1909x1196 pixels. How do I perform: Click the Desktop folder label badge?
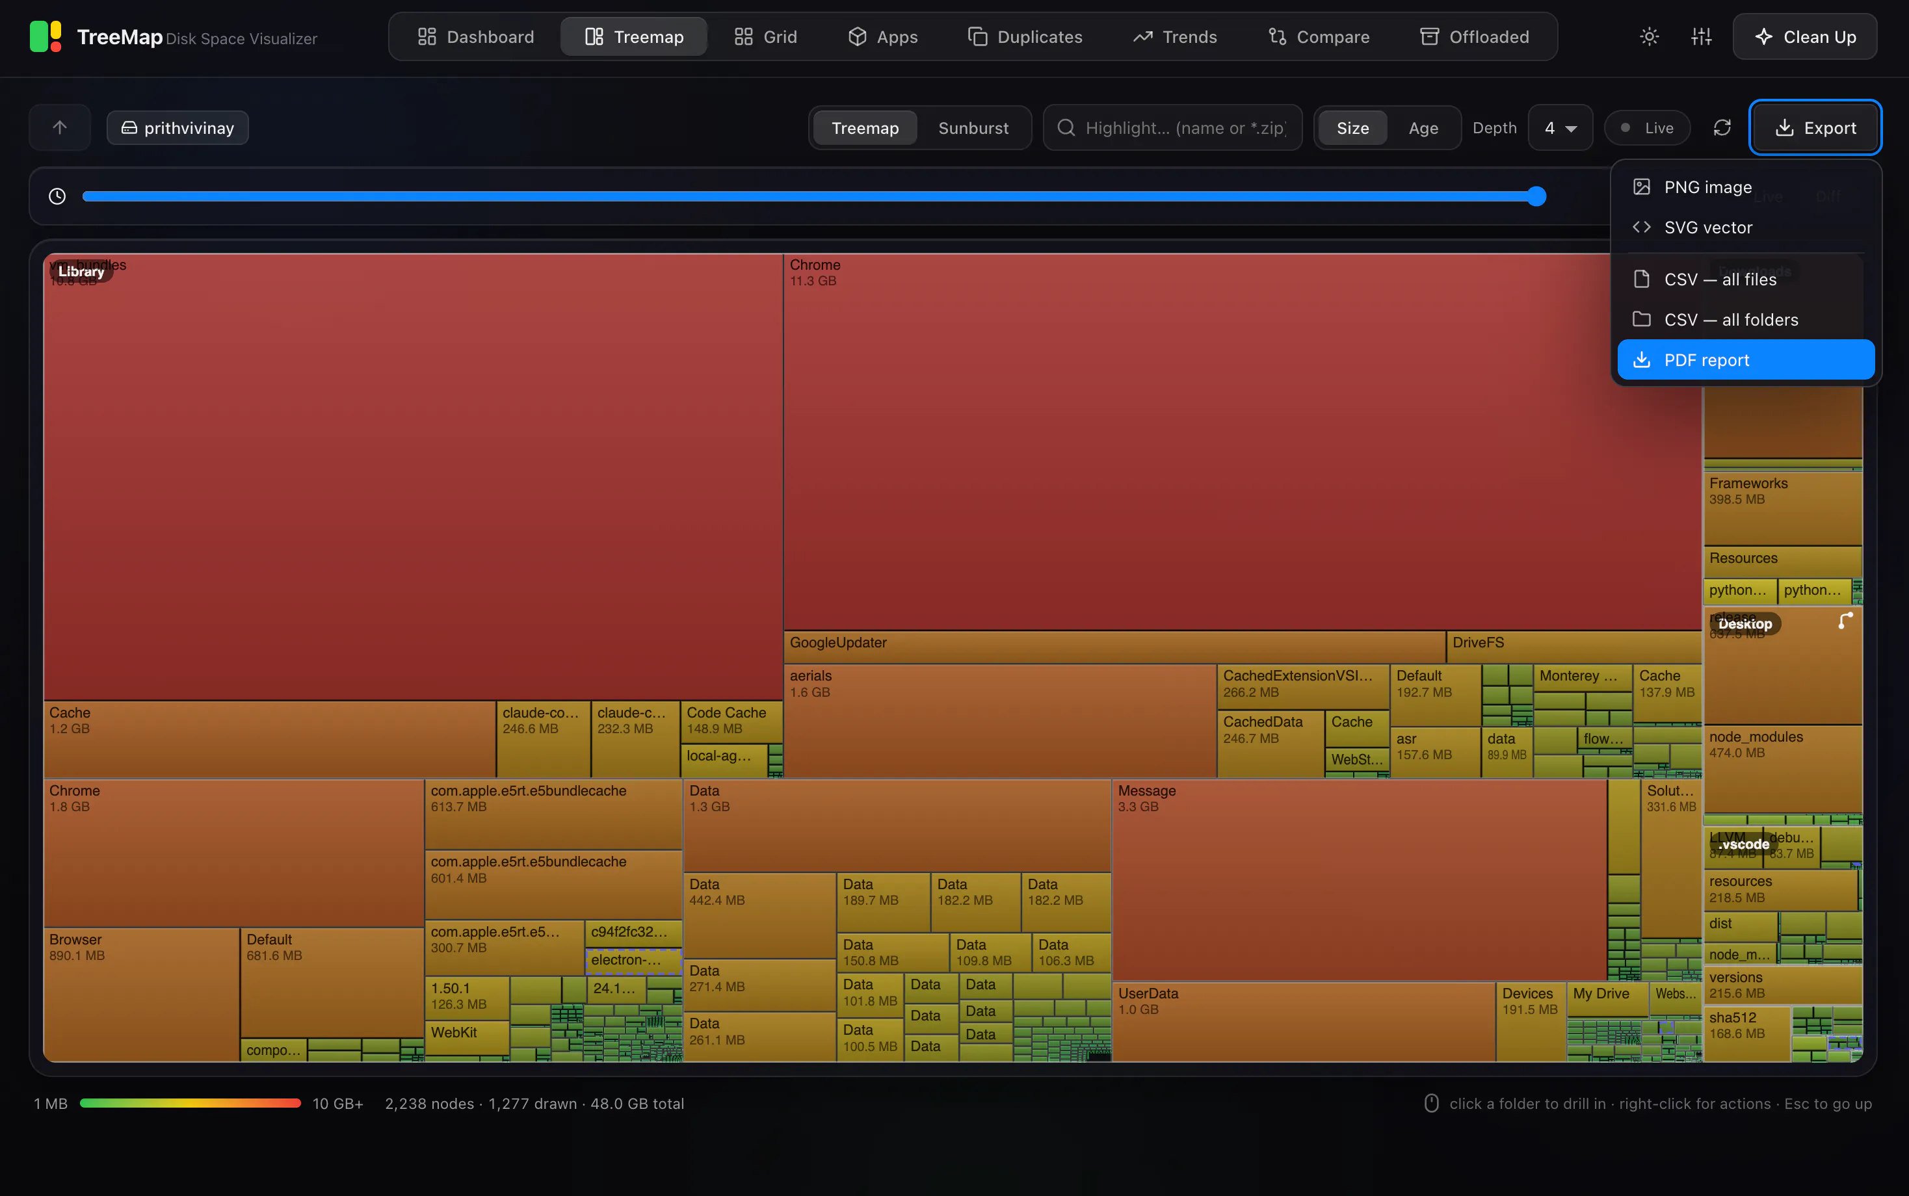tap(1745, 623)
